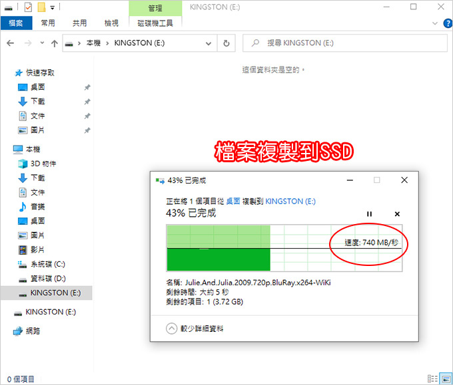Refresh the KINGSTON (E:) folder
Screen dimensions: 453x385
pos(226,43)
